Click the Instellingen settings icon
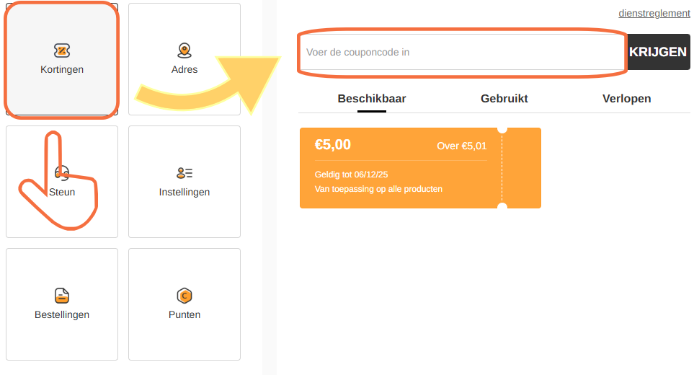694x375 pixels. click(x=184, y=173)
